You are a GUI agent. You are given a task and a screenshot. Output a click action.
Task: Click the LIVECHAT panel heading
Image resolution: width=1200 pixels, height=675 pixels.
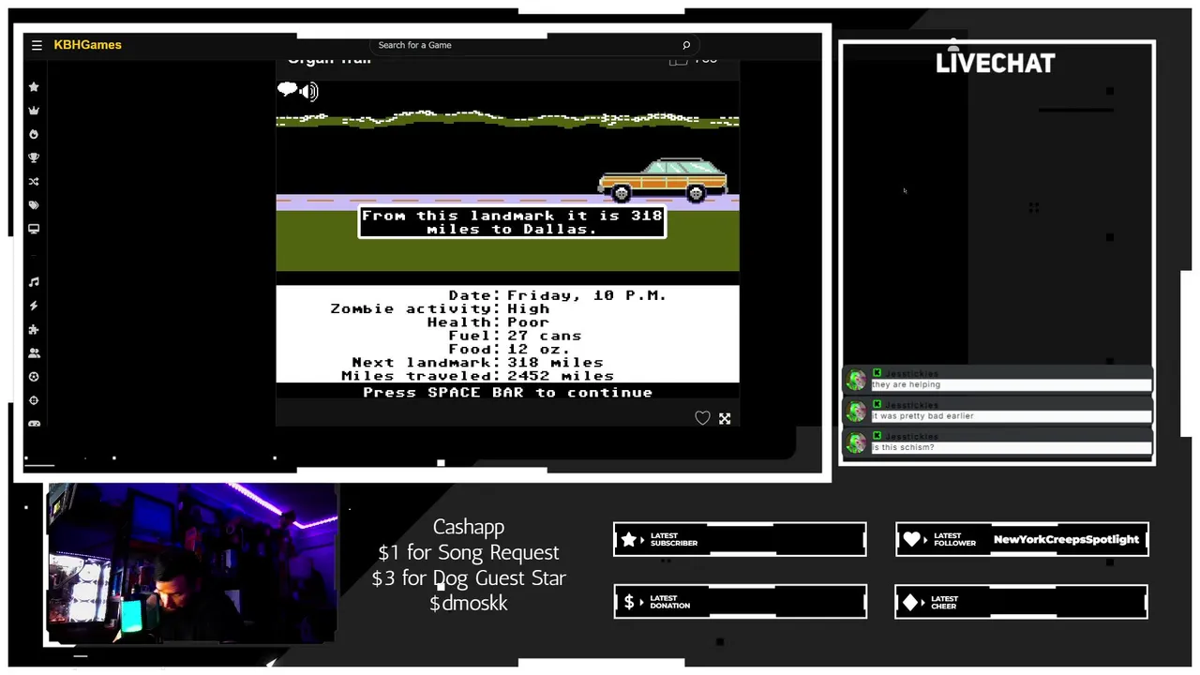pyautogui.click(x=996, y=63)
